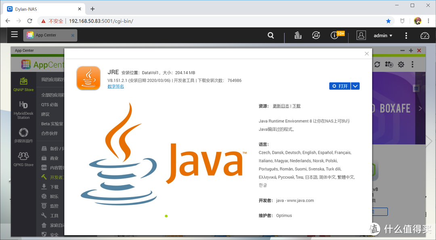This screenshot has height=240, width=436.
Task: Expand the dropdown arrow beside 打开
Action: tap(355, 86)
